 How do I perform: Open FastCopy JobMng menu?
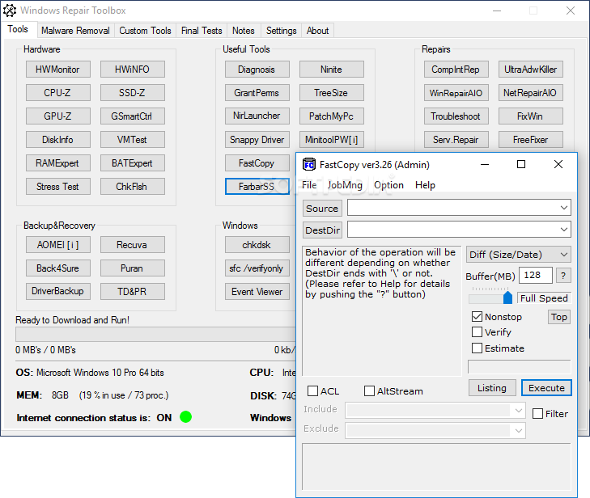pyautogui.click(x=345, y=185)
